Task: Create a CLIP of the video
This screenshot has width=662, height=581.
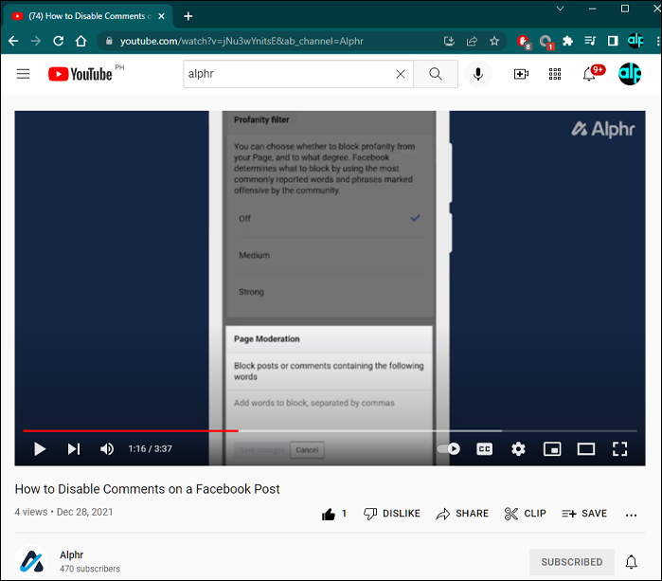Action: click(x=526, y=514)
